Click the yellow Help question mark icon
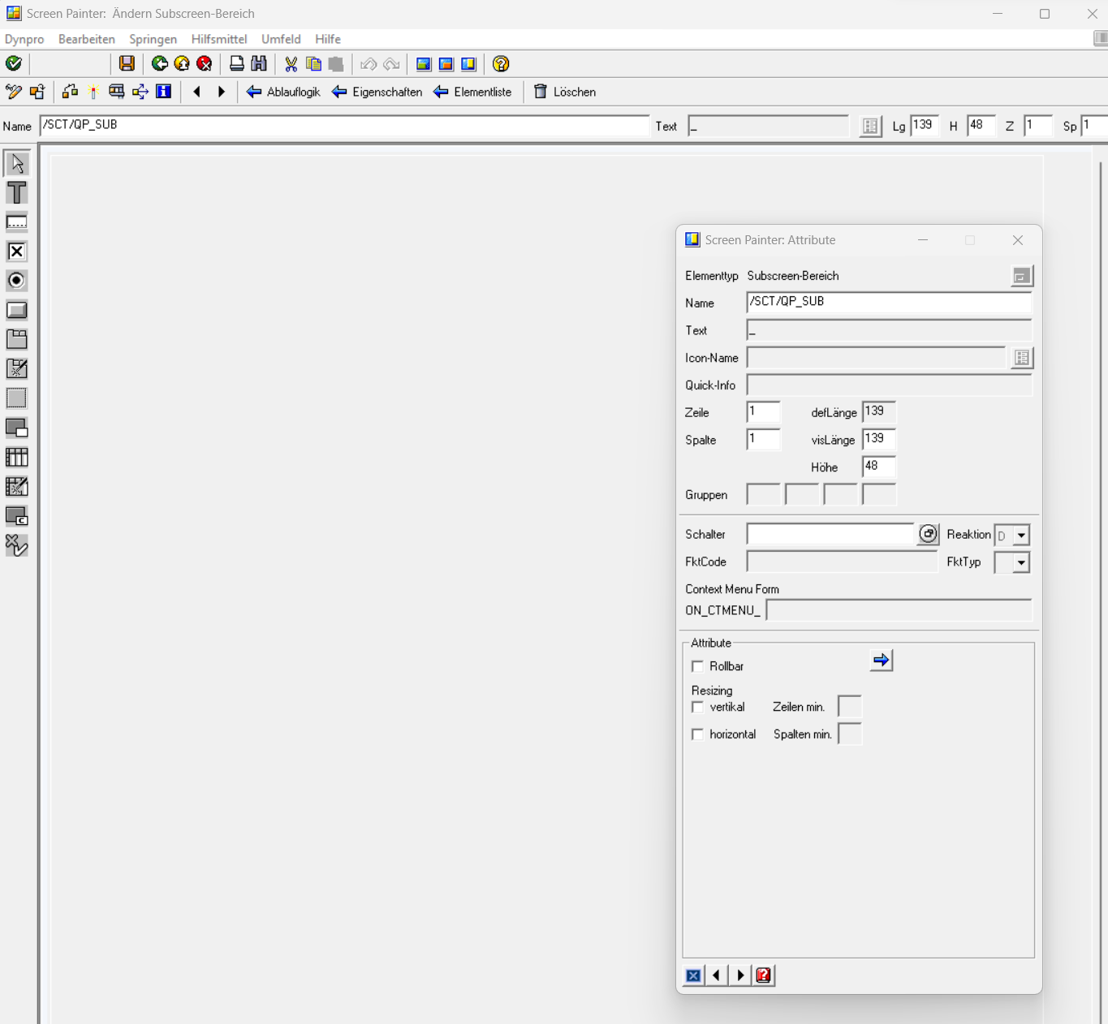Screen dimensions: 1108x1024 (501, 63)
